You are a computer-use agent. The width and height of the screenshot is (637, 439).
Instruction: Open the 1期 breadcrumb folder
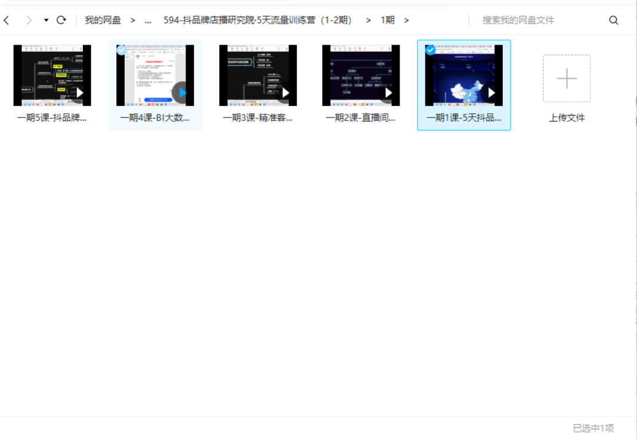[388, 20]
